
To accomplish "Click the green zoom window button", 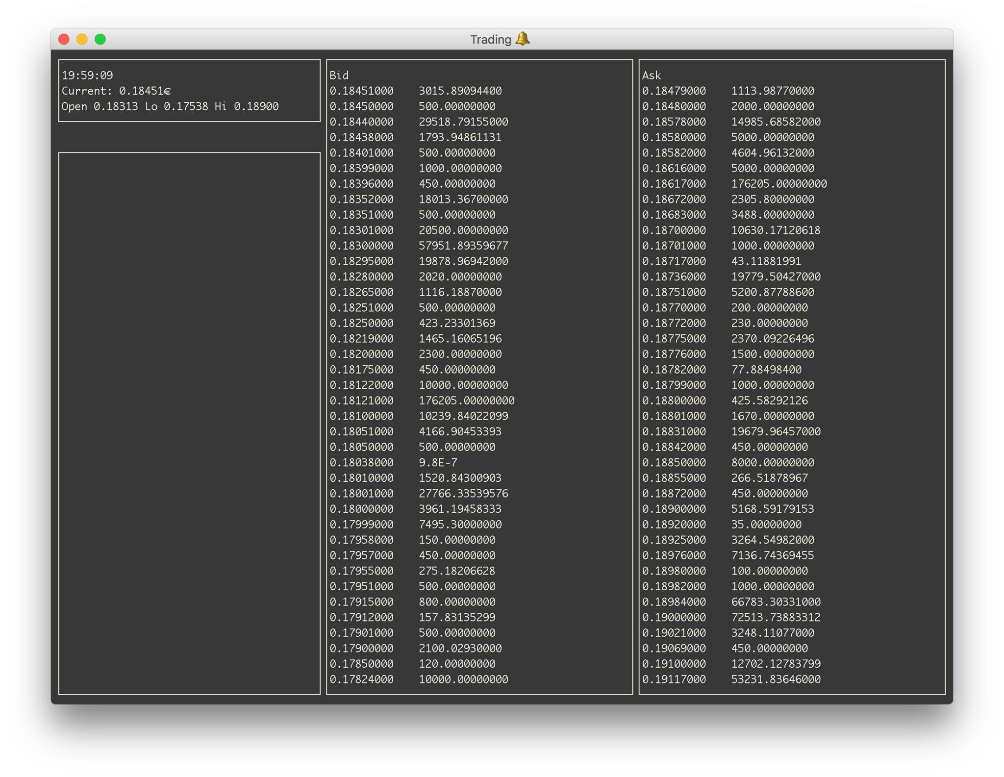I will (x=100, y=39).
